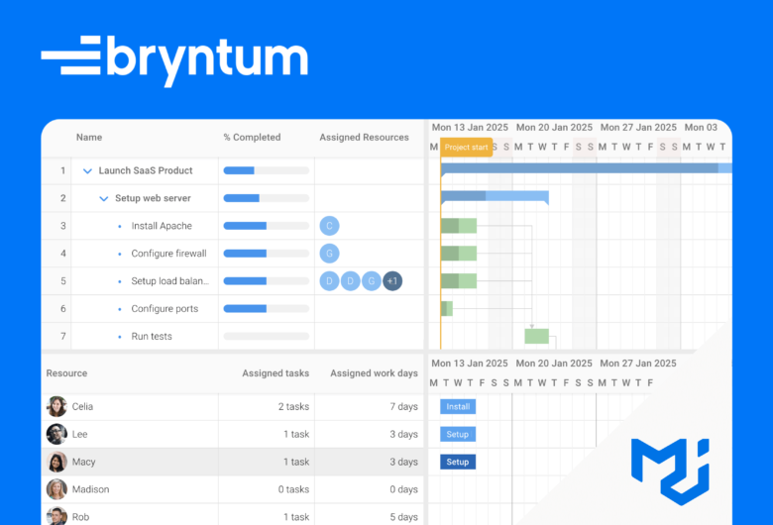Sort by the % Completed column header
Viewport: 773px width, 525px height.
[252, 137]
